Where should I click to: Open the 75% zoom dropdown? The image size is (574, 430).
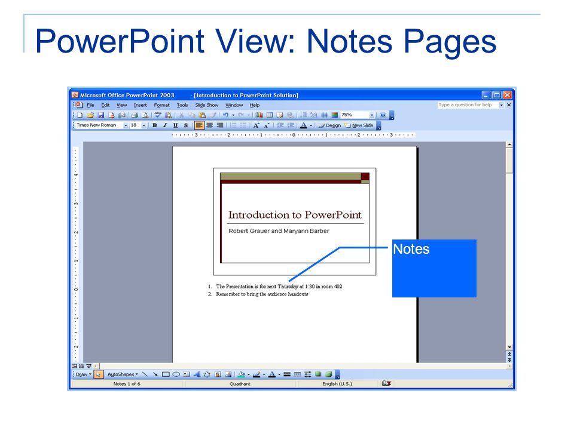pyautogui.click(x=372, y=115)
